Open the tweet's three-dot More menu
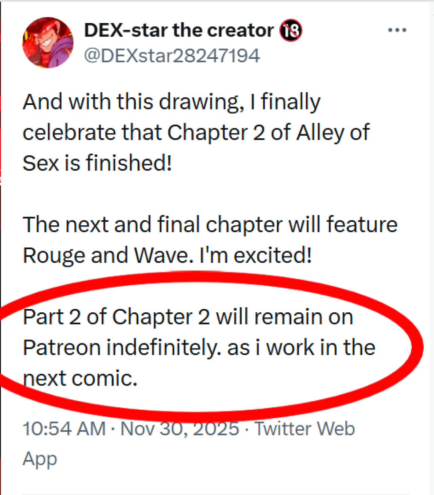Image resolution: width=434 pixels, height=495 pixels. pos(397,30)
